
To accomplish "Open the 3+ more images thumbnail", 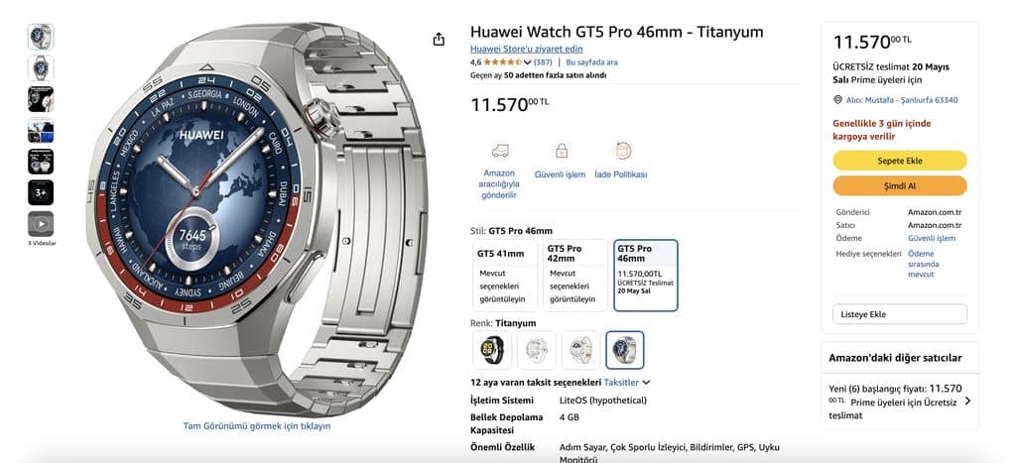I will click(41, 193).
